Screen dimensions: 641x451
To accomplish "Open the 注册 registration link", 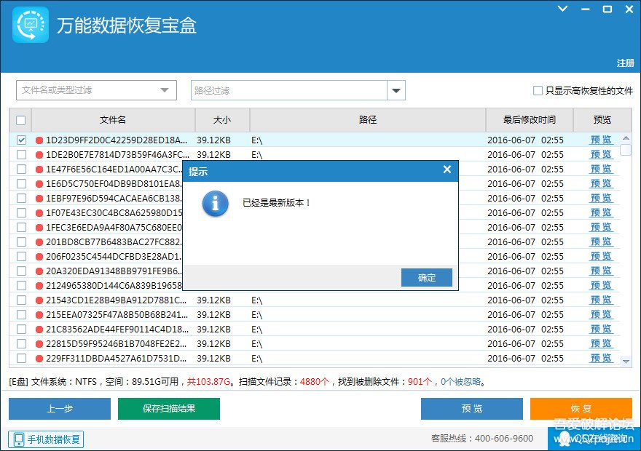I will tap(625, 63).
